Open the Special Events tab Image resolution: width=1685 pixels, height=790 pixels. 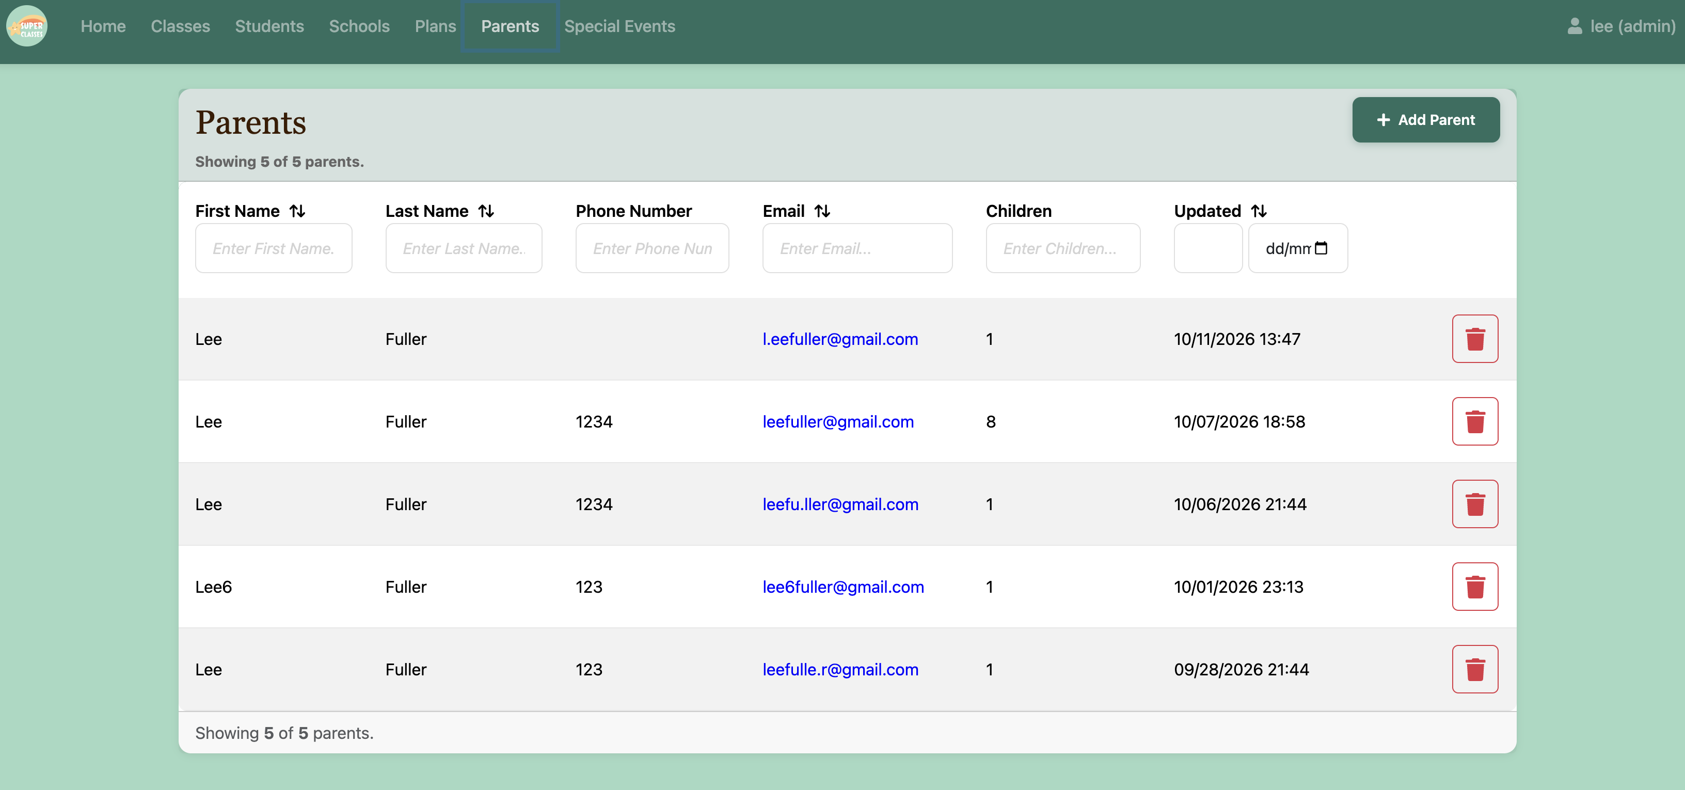click(x=619, y=26)
